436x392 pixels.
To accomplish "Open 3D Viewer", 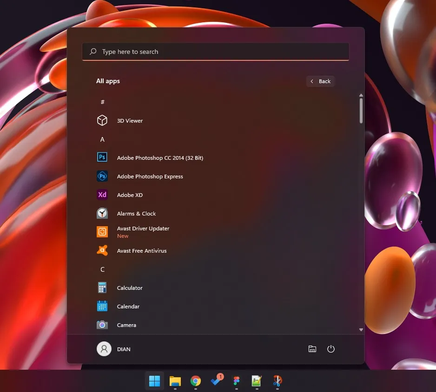I will pyautogui.click(x=130, y=120).
